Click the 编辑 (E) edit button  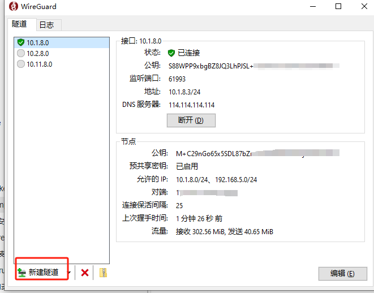(342, 273)
